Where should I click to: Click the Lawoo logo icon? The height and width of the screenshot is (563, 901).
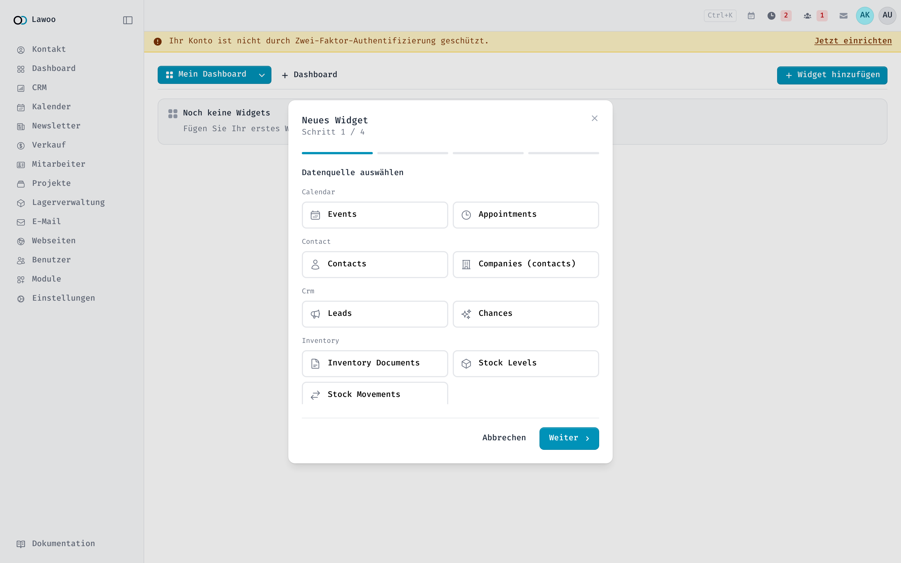point(20,20)
